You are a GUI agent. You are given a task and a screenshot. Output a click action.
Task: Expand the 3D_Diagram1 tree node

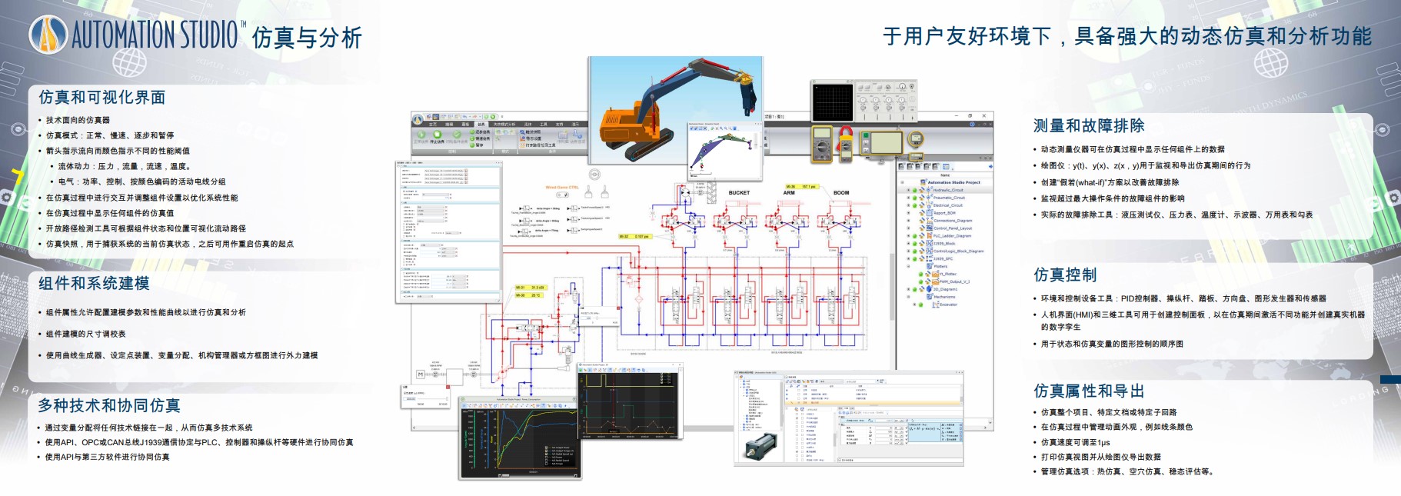pyautogui.click(x=908, y=289)
